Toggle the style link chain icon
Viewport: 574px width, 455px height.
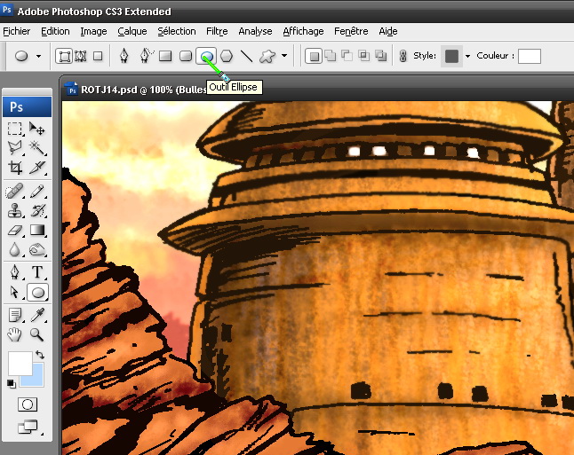tap(403, 56)
